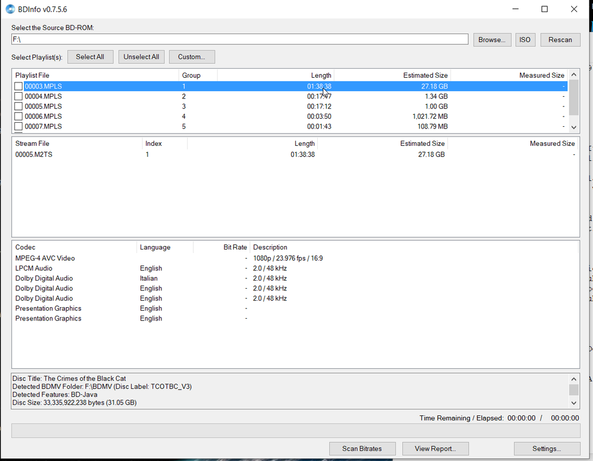Click the 00:03:50 length cell
The width and height of the screenshot is (593, 461).
[x=319, y=116]
